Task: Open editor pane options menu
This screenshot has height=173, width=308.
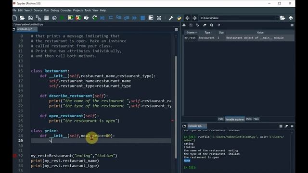Action: point(176,29)
